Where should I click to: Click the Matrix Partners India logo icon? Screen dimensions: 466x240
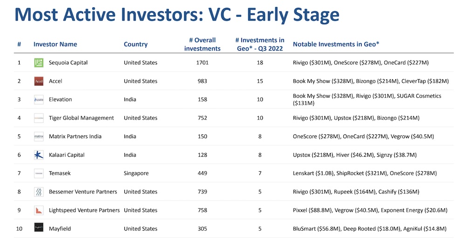pyautogui.click(x=39, y=137)
